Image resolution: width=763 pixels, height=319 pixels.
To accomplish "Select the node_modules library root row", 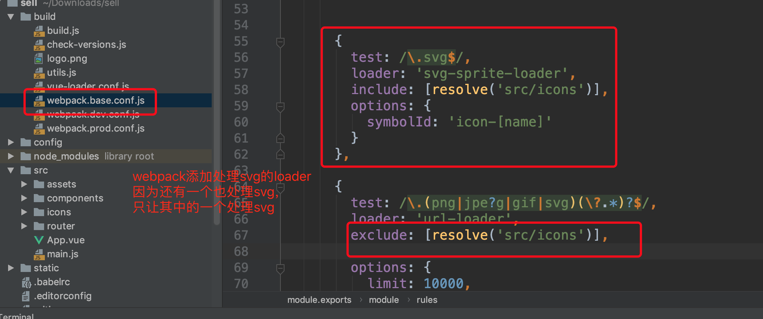I will [106, 156].
